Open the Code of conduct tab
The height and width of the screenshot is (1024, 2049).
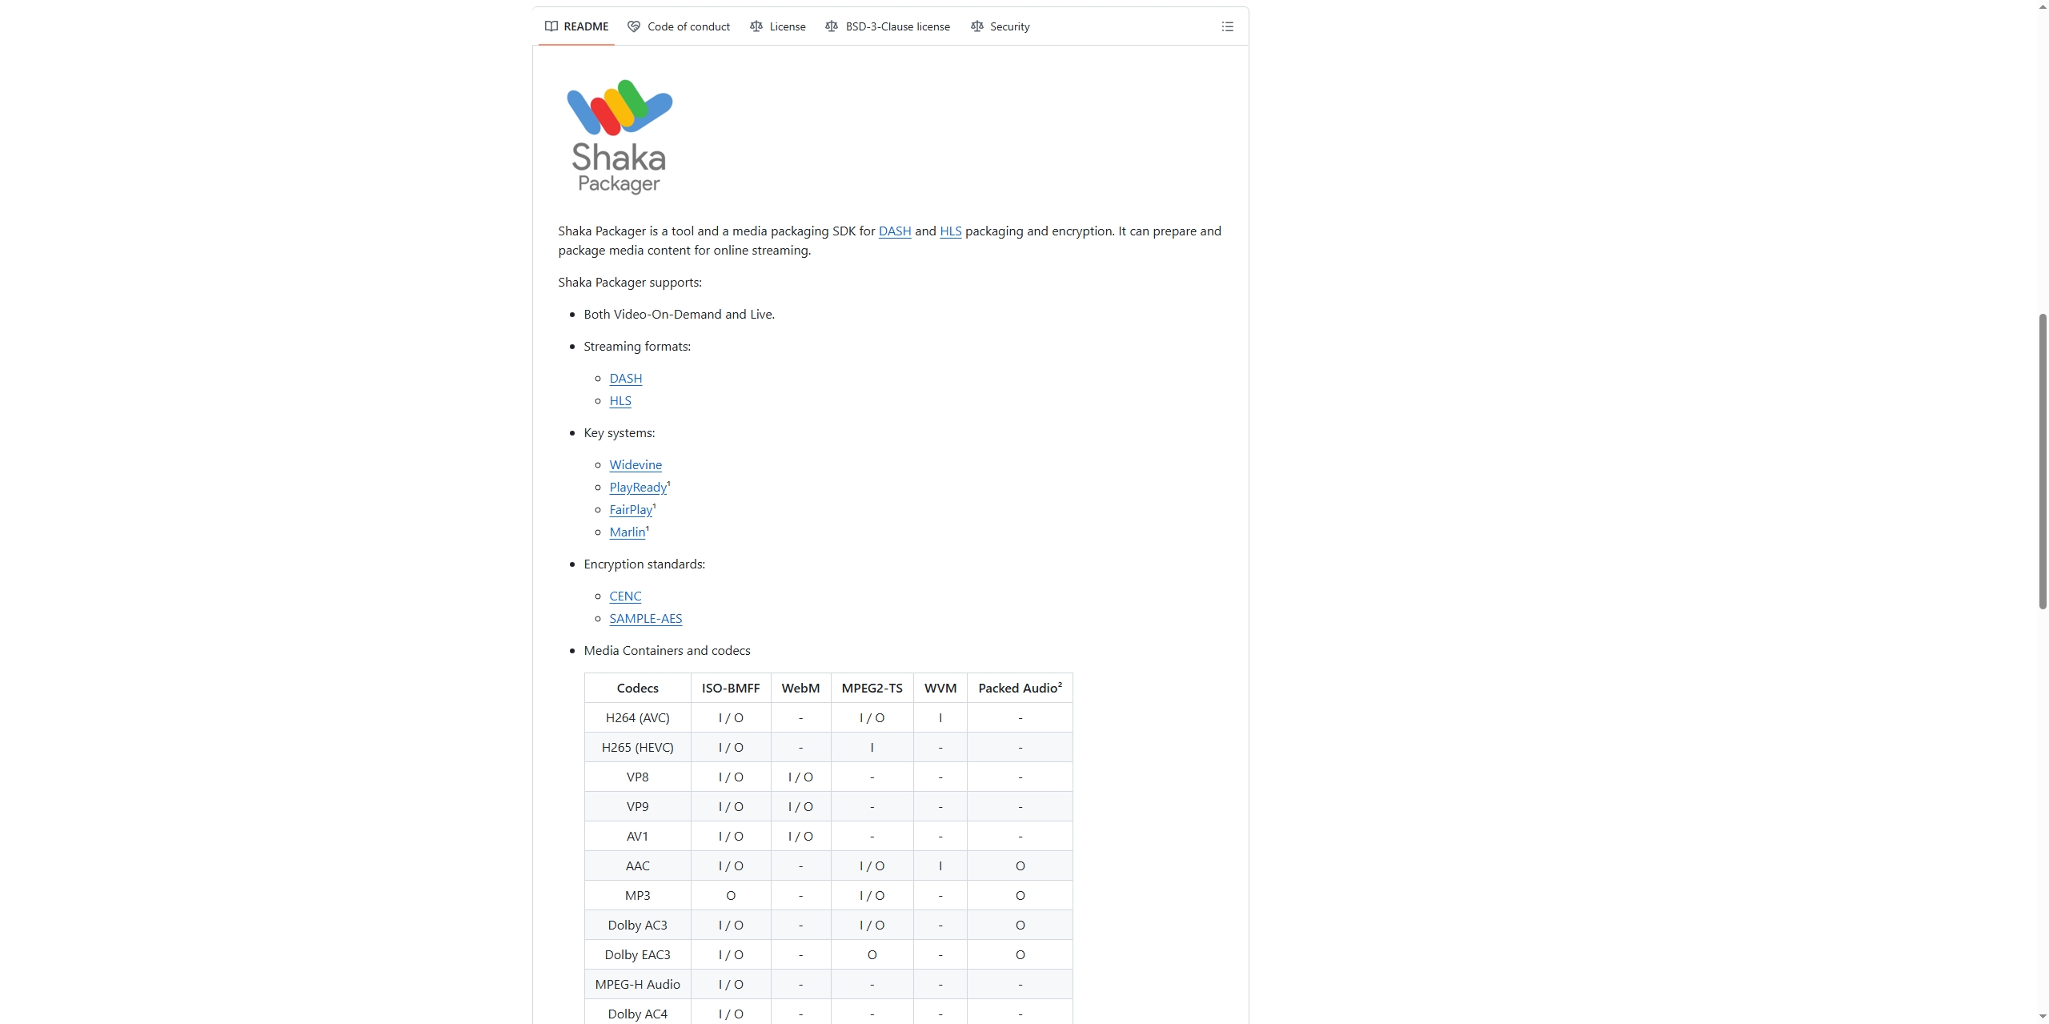(679, 26)
